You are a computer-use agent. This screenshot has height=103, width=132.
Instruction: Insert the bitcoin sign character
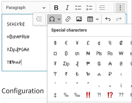click(66, 54)
